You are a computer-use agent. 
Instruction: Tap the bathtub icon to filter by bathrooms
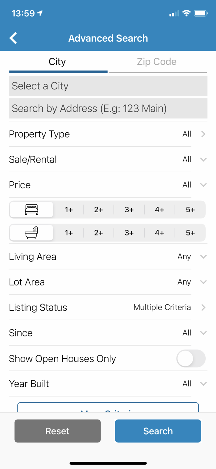[31, 233]
